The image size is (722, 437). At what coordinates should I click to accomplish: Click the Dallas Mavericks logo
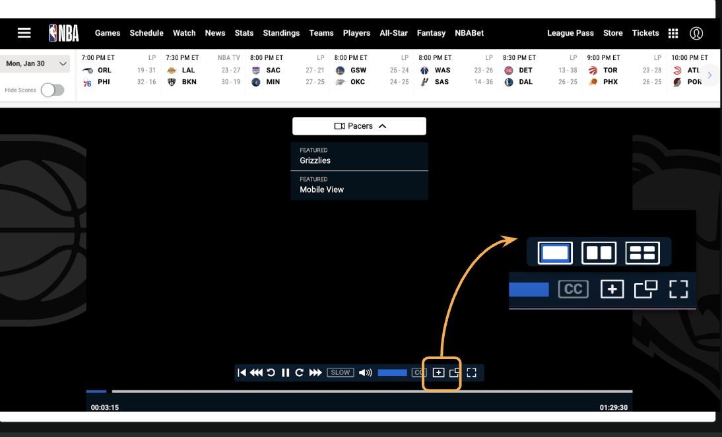(x=509, y=82)
